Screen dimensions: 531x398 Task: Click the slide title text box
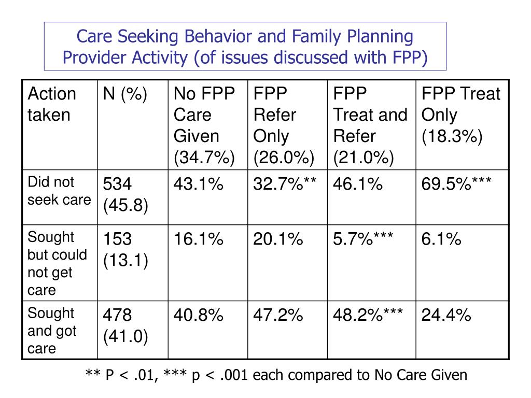[x=245, y=47]
